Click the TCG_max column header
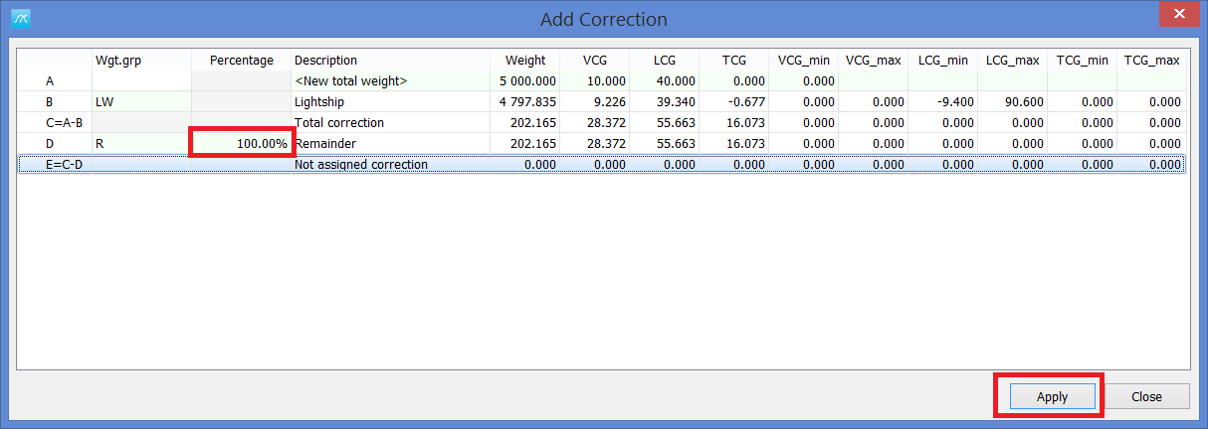1208x429 pixels. [1151, 61]
